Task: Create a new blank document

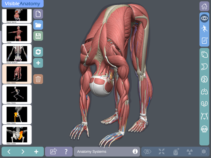Action: coord(38,14)
